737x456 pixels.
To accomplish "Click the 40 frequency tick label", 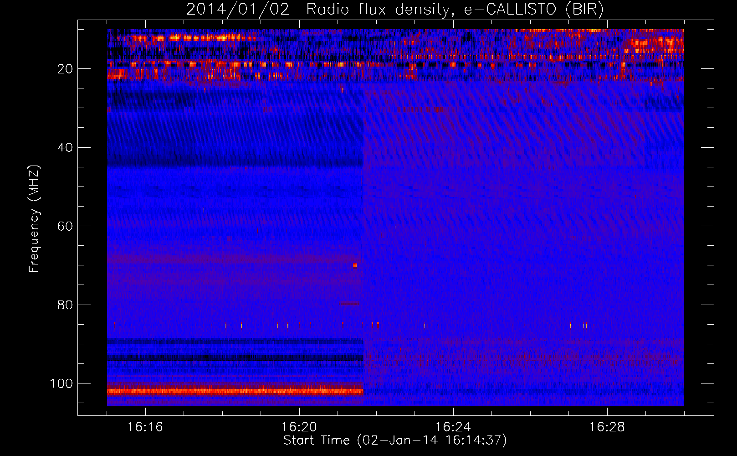I will (66, 148).
